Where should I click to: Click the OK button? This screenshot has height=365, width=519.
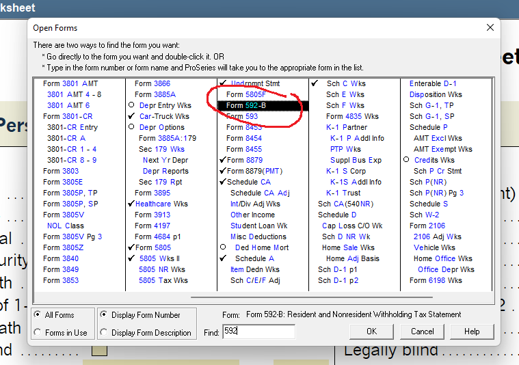pos(371,332)
